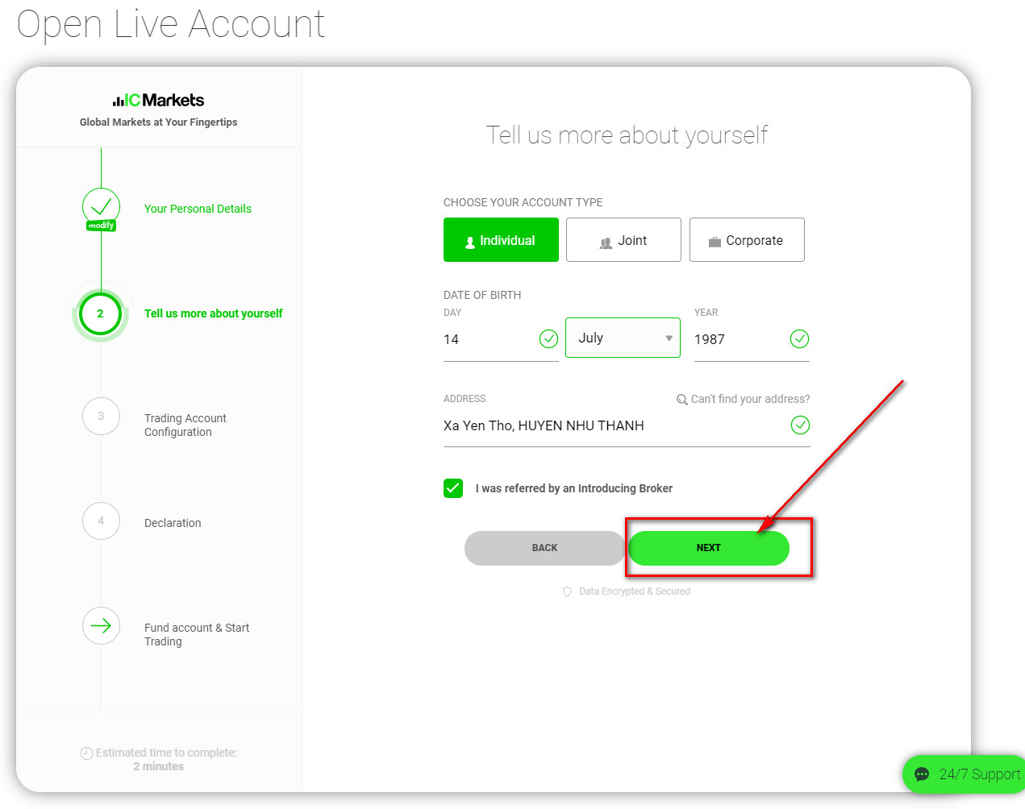Choose the Corporate account type
Image resolution: width=1025 pixels, height=809 pixels.
pos(747,240)
